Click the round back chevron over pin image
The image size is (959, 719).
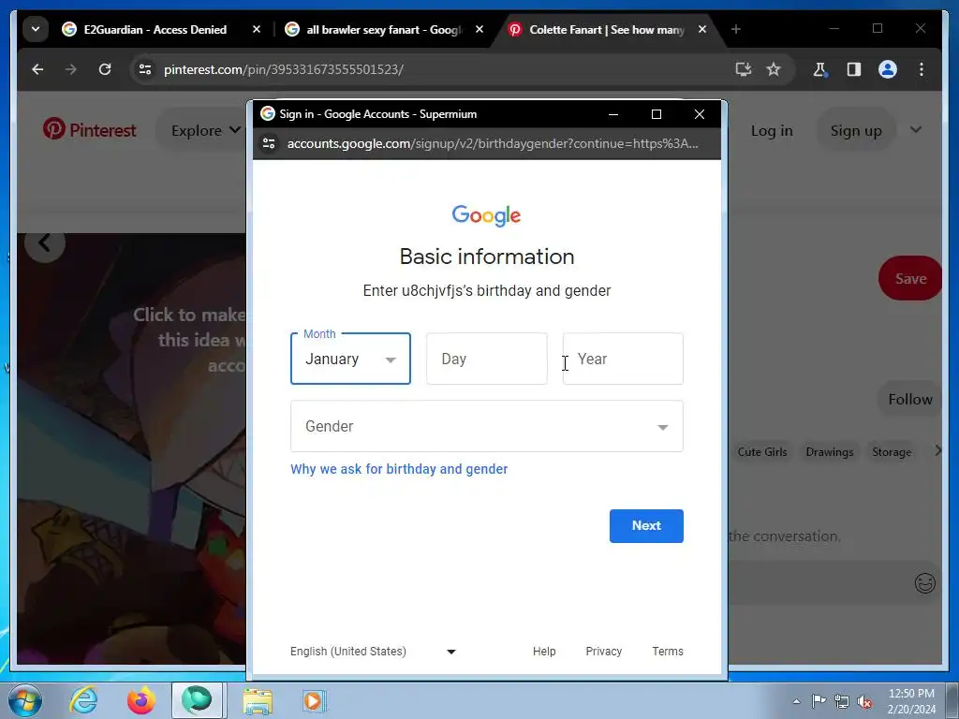(x=45, y=243)
